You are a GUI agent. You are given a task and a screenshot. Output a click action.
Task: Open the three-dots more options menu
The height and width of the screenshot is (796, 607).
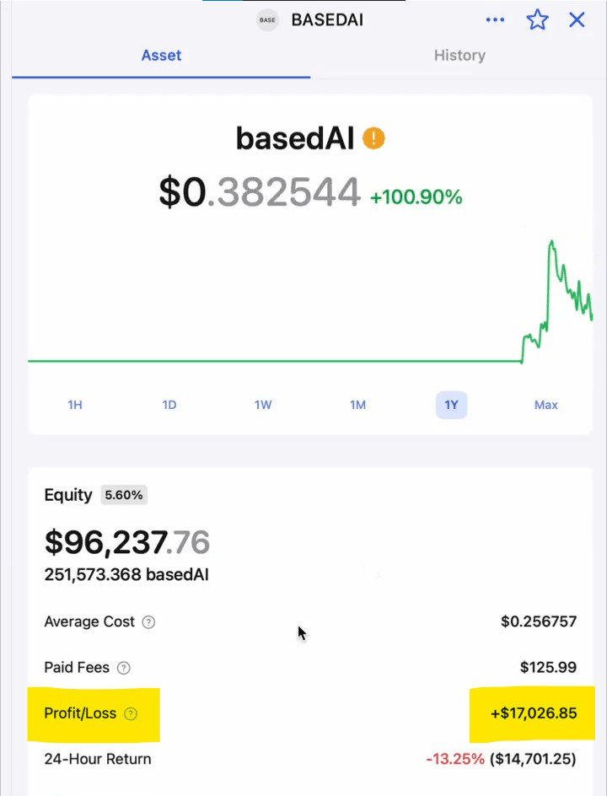pos(495,20)
